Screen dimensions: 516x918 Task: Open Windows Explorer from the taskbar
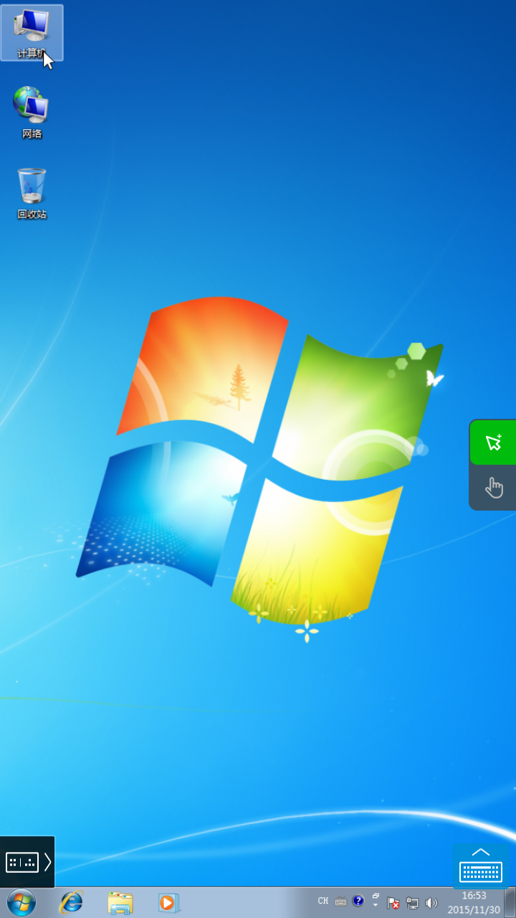[120, 902]
